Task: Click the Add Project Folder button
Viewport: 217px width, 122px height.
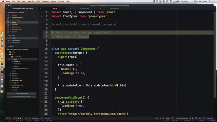Action: 22,94
